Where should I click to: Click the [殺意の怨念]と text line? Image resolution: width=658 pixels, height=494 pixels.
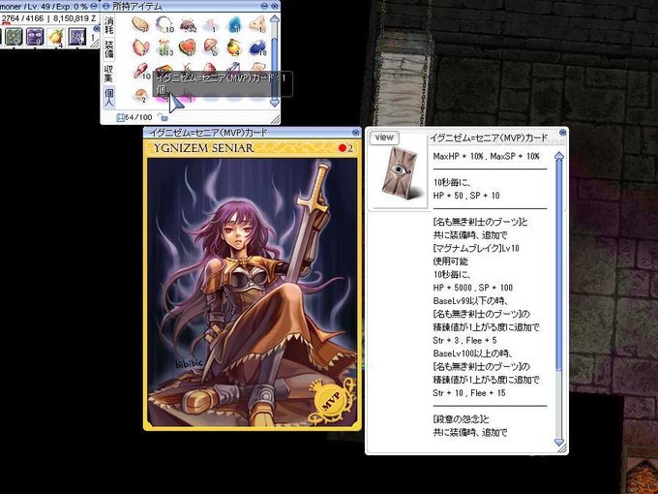461,418
